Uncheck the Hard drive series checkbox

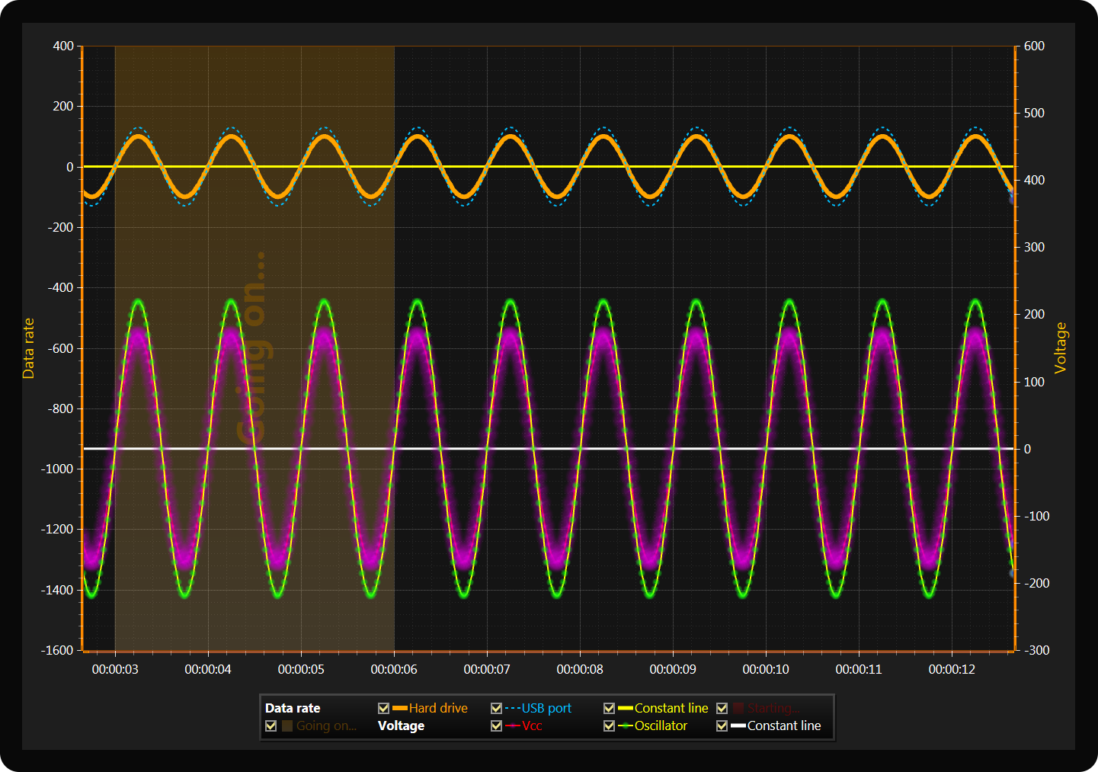(383, 709)
